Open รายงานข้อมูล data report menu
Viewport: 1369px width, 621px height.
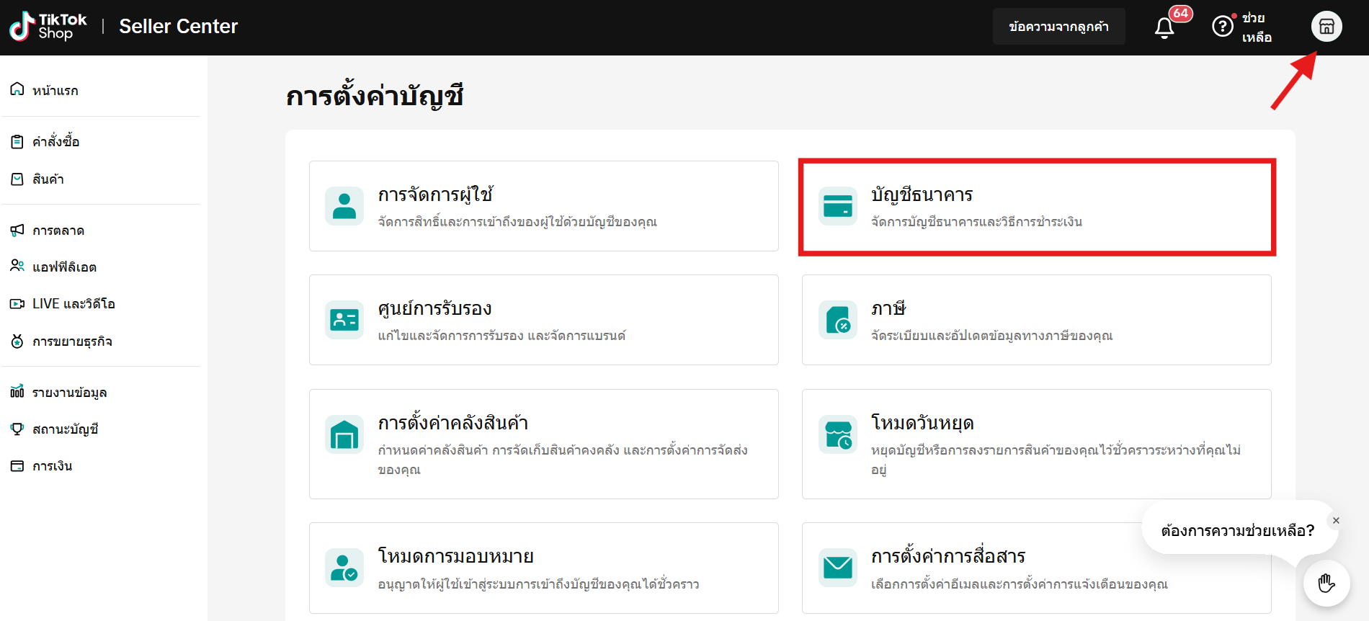pyautogui.click(x=69, y=393)
